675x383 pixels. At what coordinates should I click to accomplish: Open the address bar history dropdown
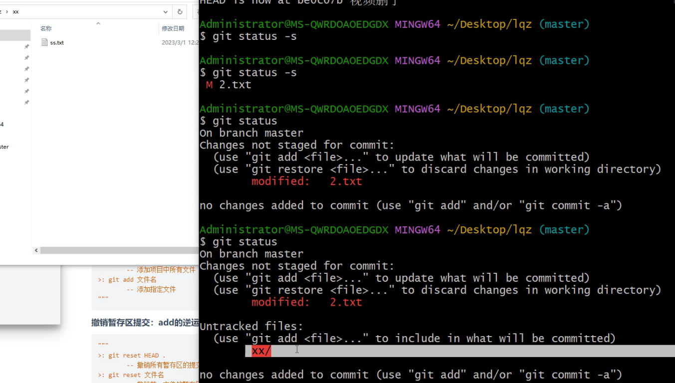[166, 11]
